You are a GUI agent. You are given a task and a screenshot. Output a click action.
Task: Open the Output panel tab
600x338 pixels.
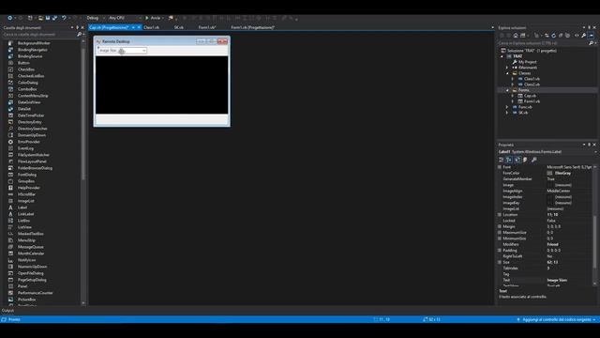tap(7, 311)
